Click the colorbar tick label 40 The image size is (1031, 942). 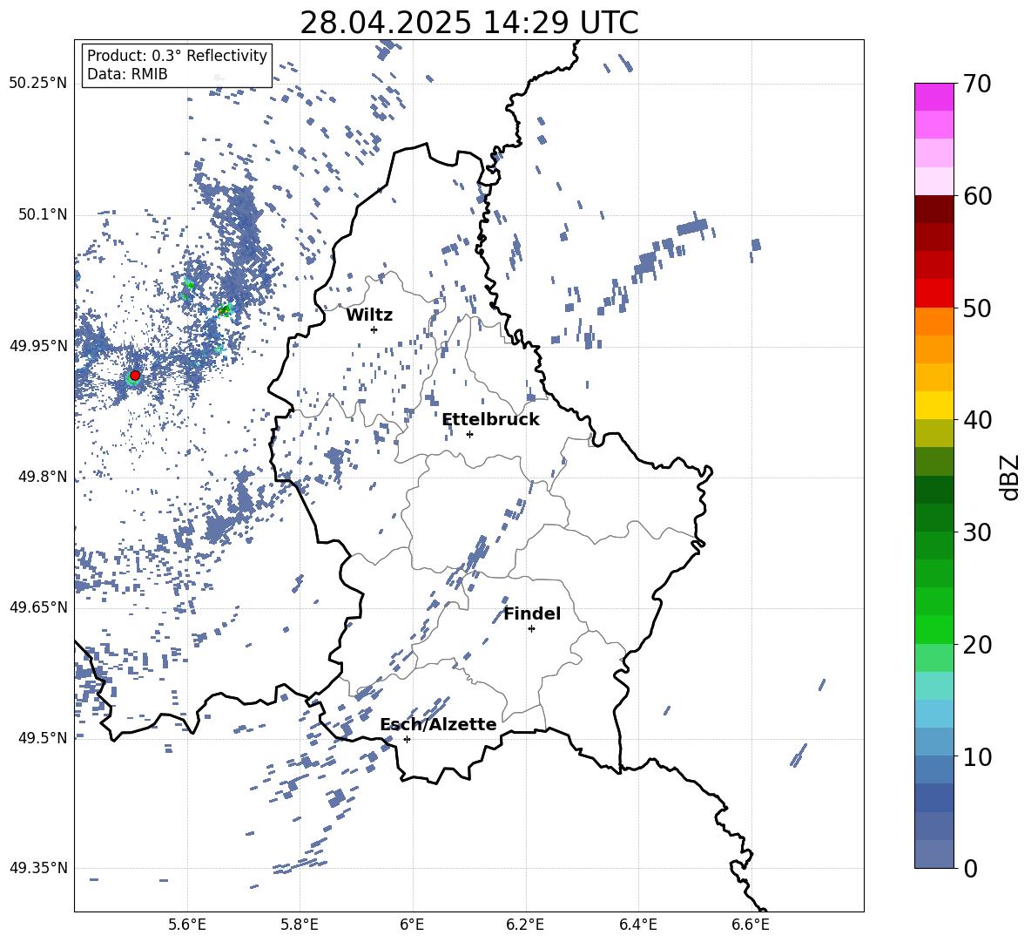coord(977,420)
